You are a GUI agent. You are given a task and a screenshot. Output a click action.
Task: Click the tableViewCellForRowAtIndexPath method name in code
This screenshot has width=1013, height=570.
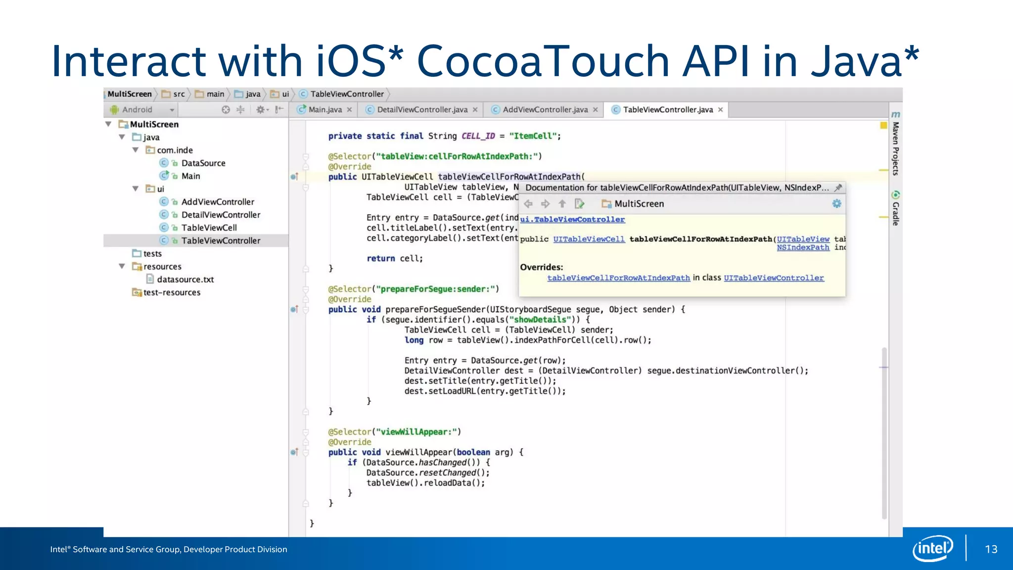click(509, 177)
